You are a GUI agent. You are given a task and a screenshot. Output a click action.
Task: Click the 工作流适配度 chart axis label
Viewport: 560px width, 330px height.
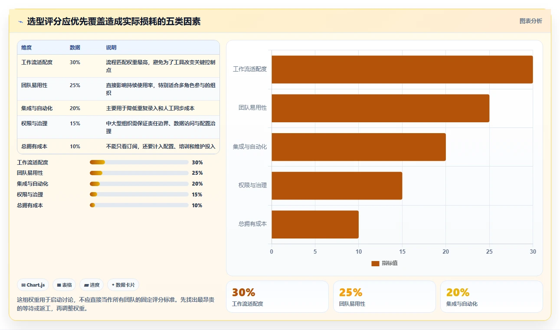[x=250, y=69]
